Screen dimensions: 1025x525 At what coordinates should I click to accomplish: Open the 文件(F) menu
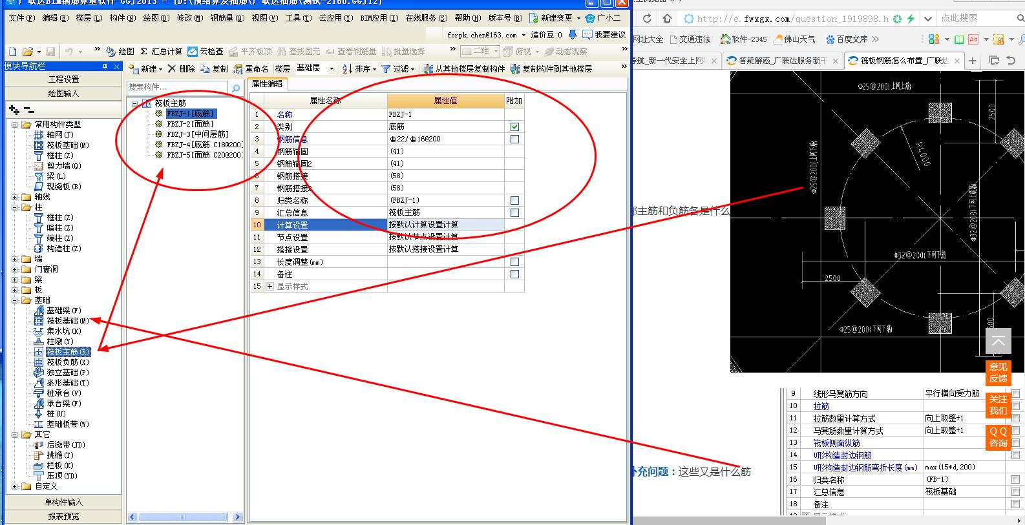(x=21, y=18)
